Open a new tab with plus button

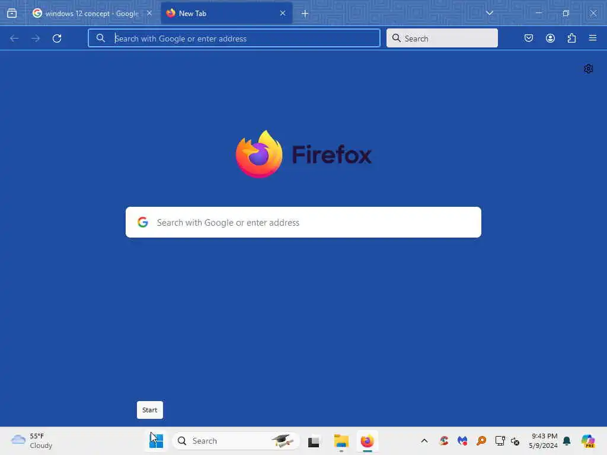(x=305, y=14)
